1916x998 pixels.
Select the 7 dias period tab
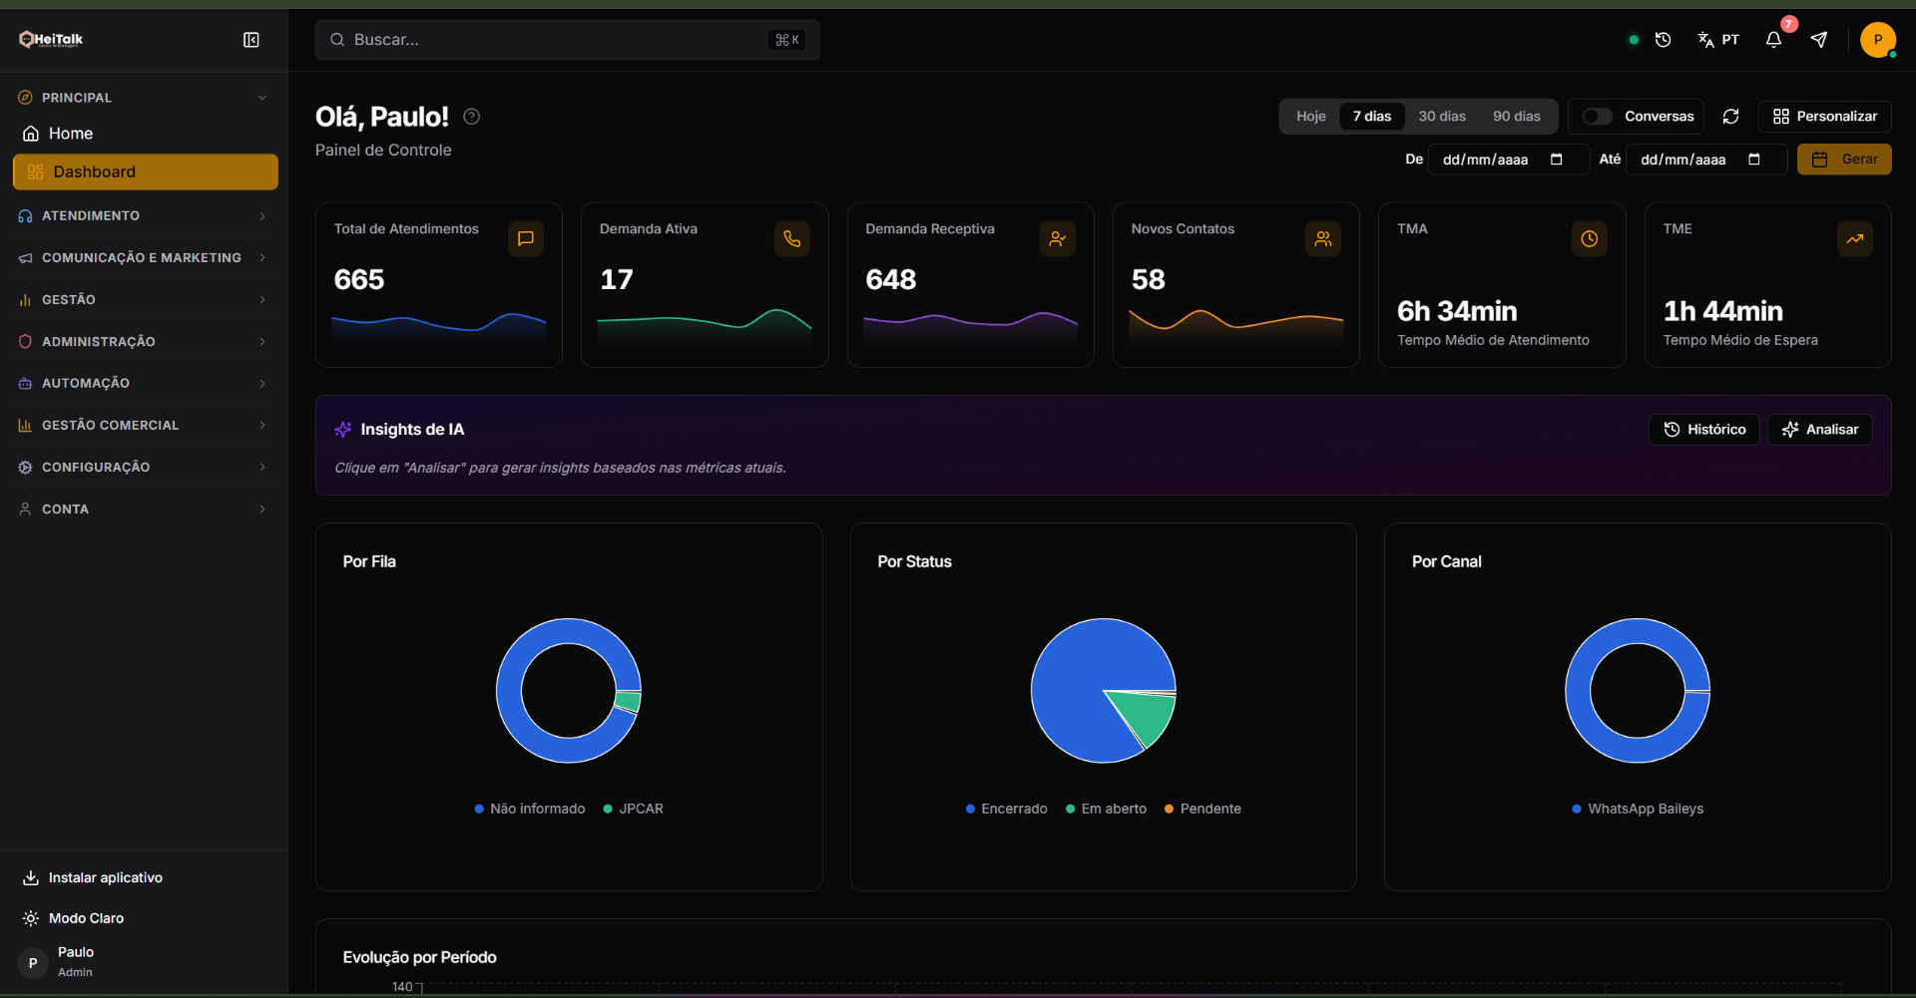pyautogui.click(x=1372, y=117)
